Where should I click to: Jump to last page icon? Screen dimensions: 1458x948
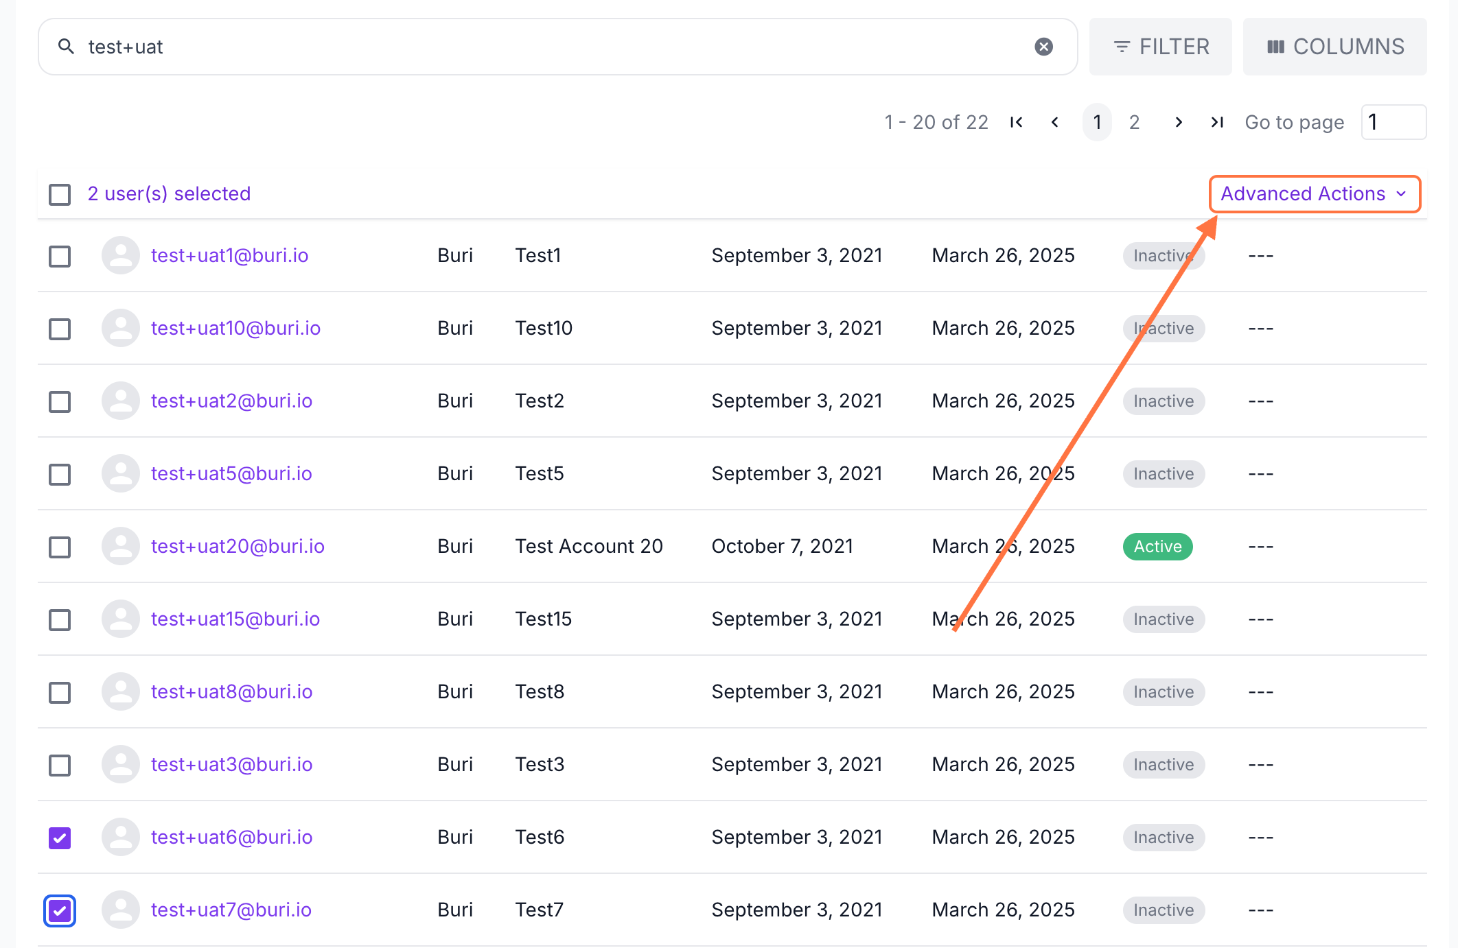coord(1217,122)
